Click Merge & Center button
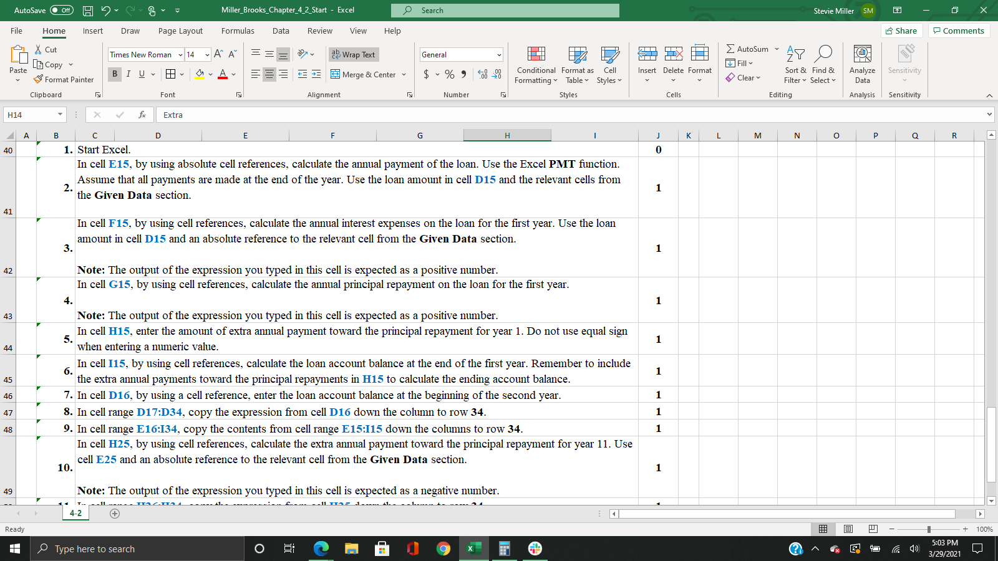Viewport: 998px width, 561px height. tap(364, 74)
